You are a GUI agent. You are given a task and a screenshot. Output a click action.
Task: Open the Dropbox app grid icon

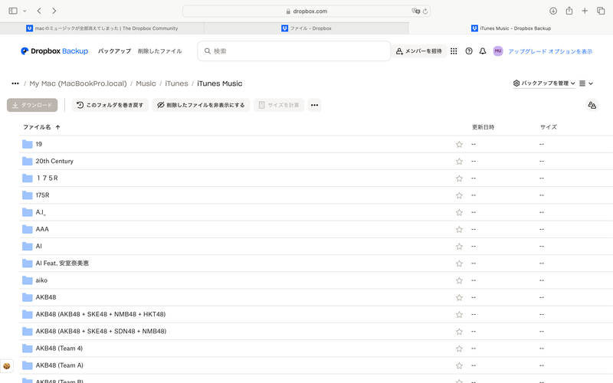pos(454,51)
